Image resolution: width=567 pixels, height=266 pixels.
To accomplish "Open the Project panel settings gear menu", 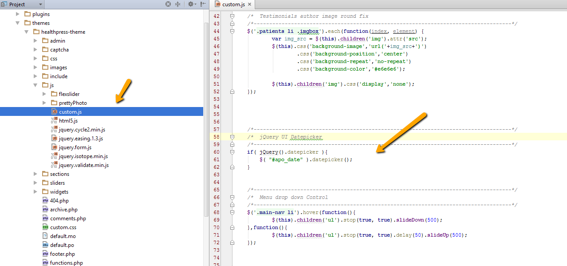I will point(192,4).
